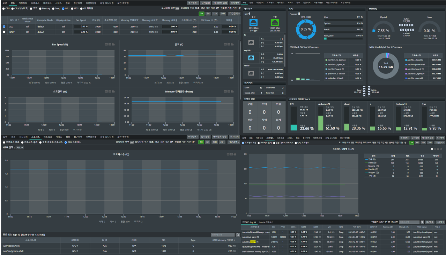Click the 최근목록 button
This screenshot has width=446, height=255.
click(x=430, y=222)
